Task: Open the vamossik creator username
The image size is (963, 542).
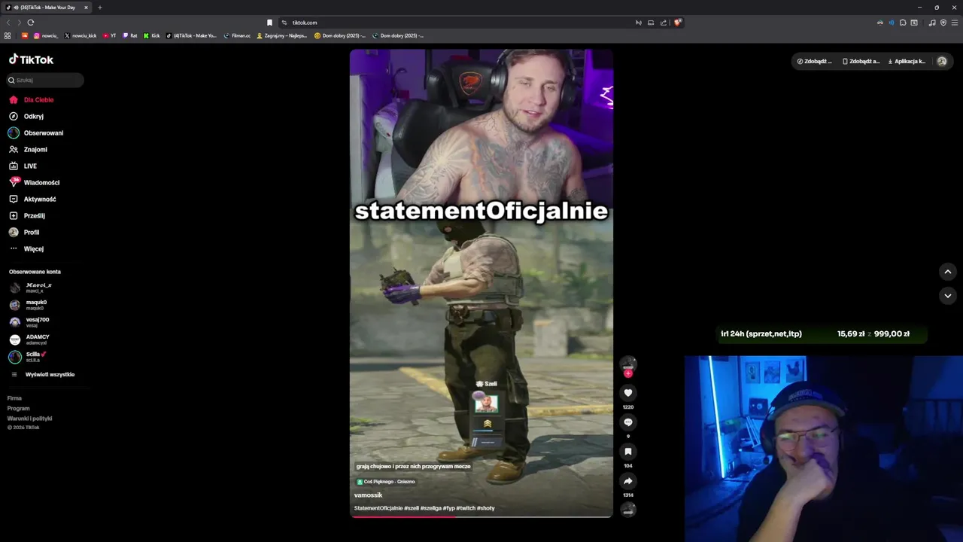Action: tap(369, 495)
